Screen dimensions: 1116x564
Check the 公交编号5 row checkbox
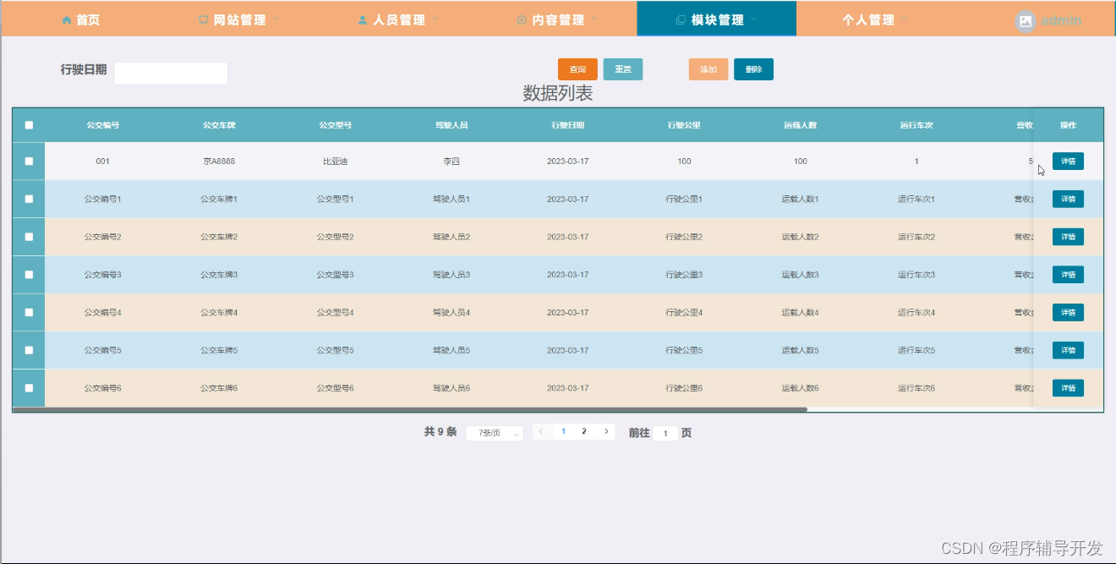29,350
